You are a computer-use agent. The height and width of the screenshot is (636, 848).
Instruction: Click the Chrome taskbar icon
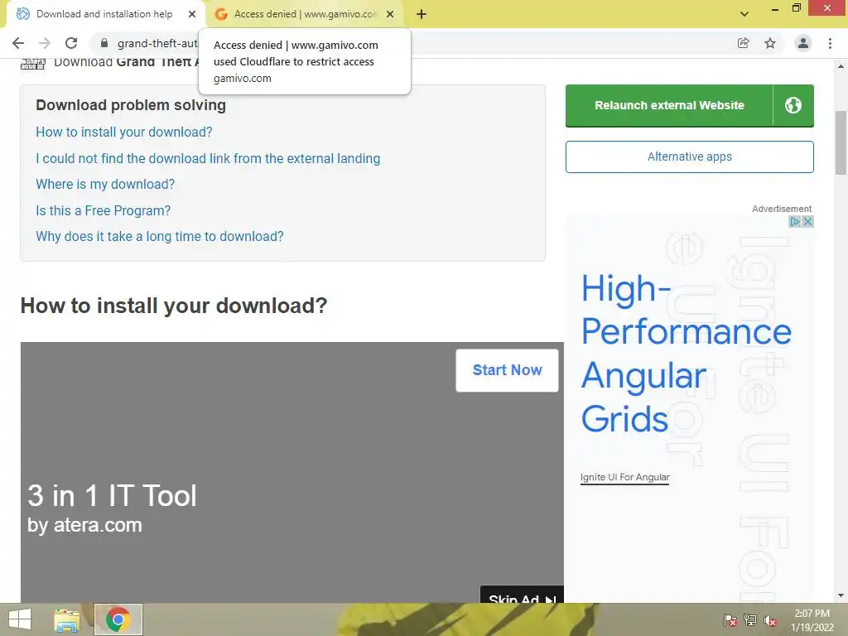point(118,619)
